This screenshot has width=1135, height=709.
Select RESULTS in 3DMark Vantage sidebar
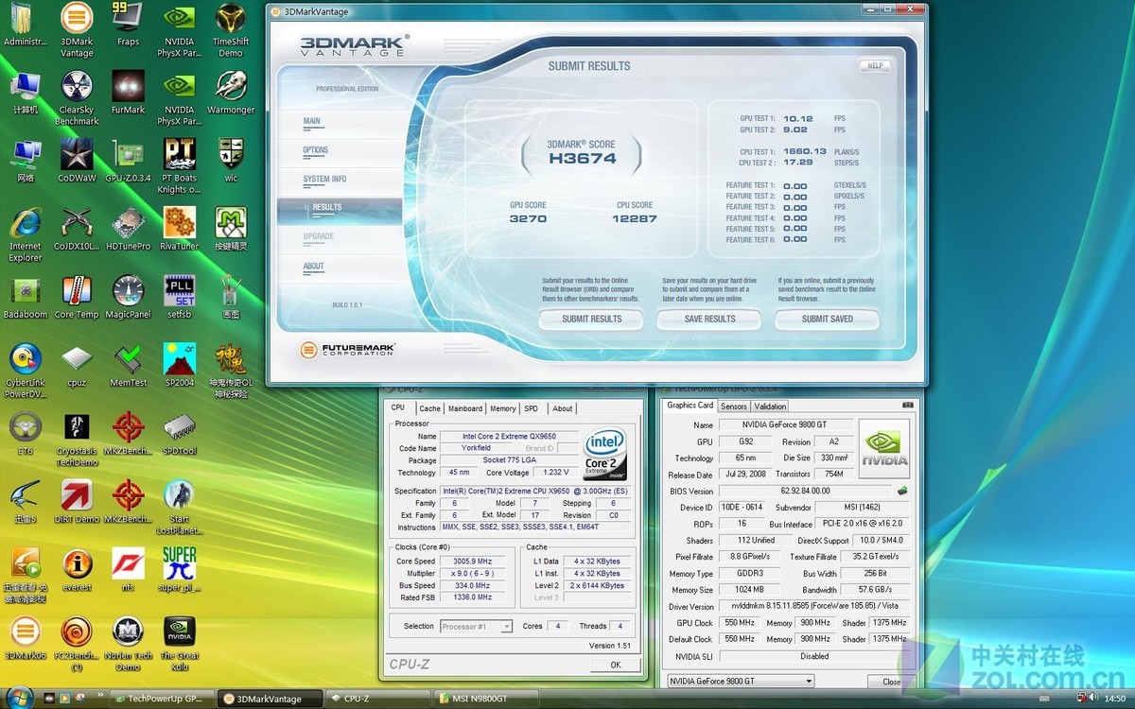tap(326, 208)
